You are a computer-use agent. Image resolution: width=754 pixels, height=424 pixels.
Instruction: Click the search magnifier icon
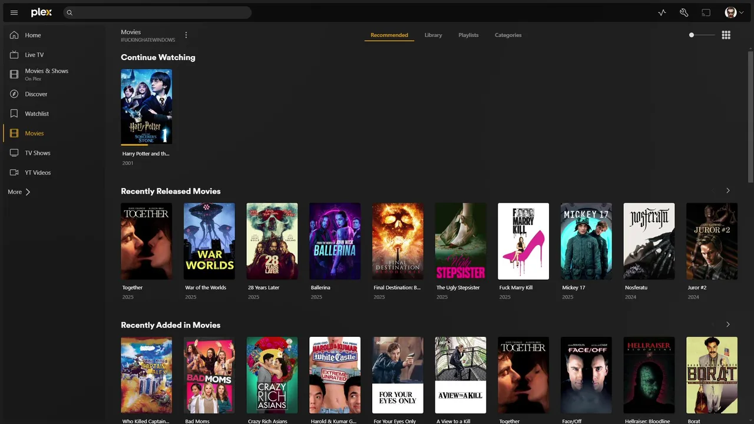(70, 12)
